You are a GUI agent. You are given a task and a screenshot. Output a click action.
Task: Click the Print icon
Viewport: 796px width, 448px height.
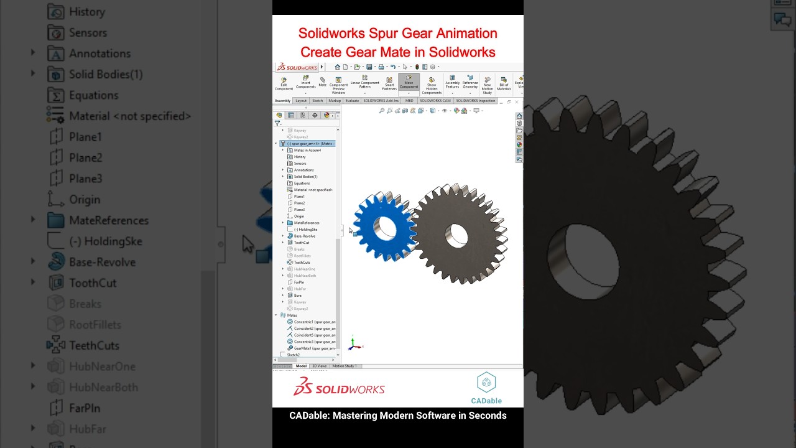click(x=381, y=67)
